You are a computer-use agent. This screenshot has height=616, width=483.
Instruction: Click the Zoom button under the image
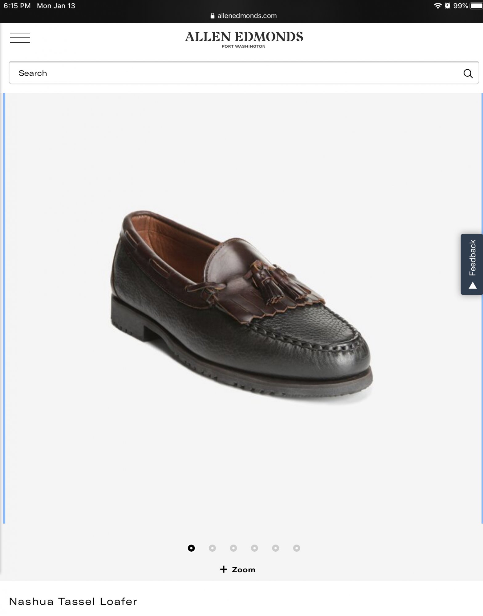[x=237, y=569]
